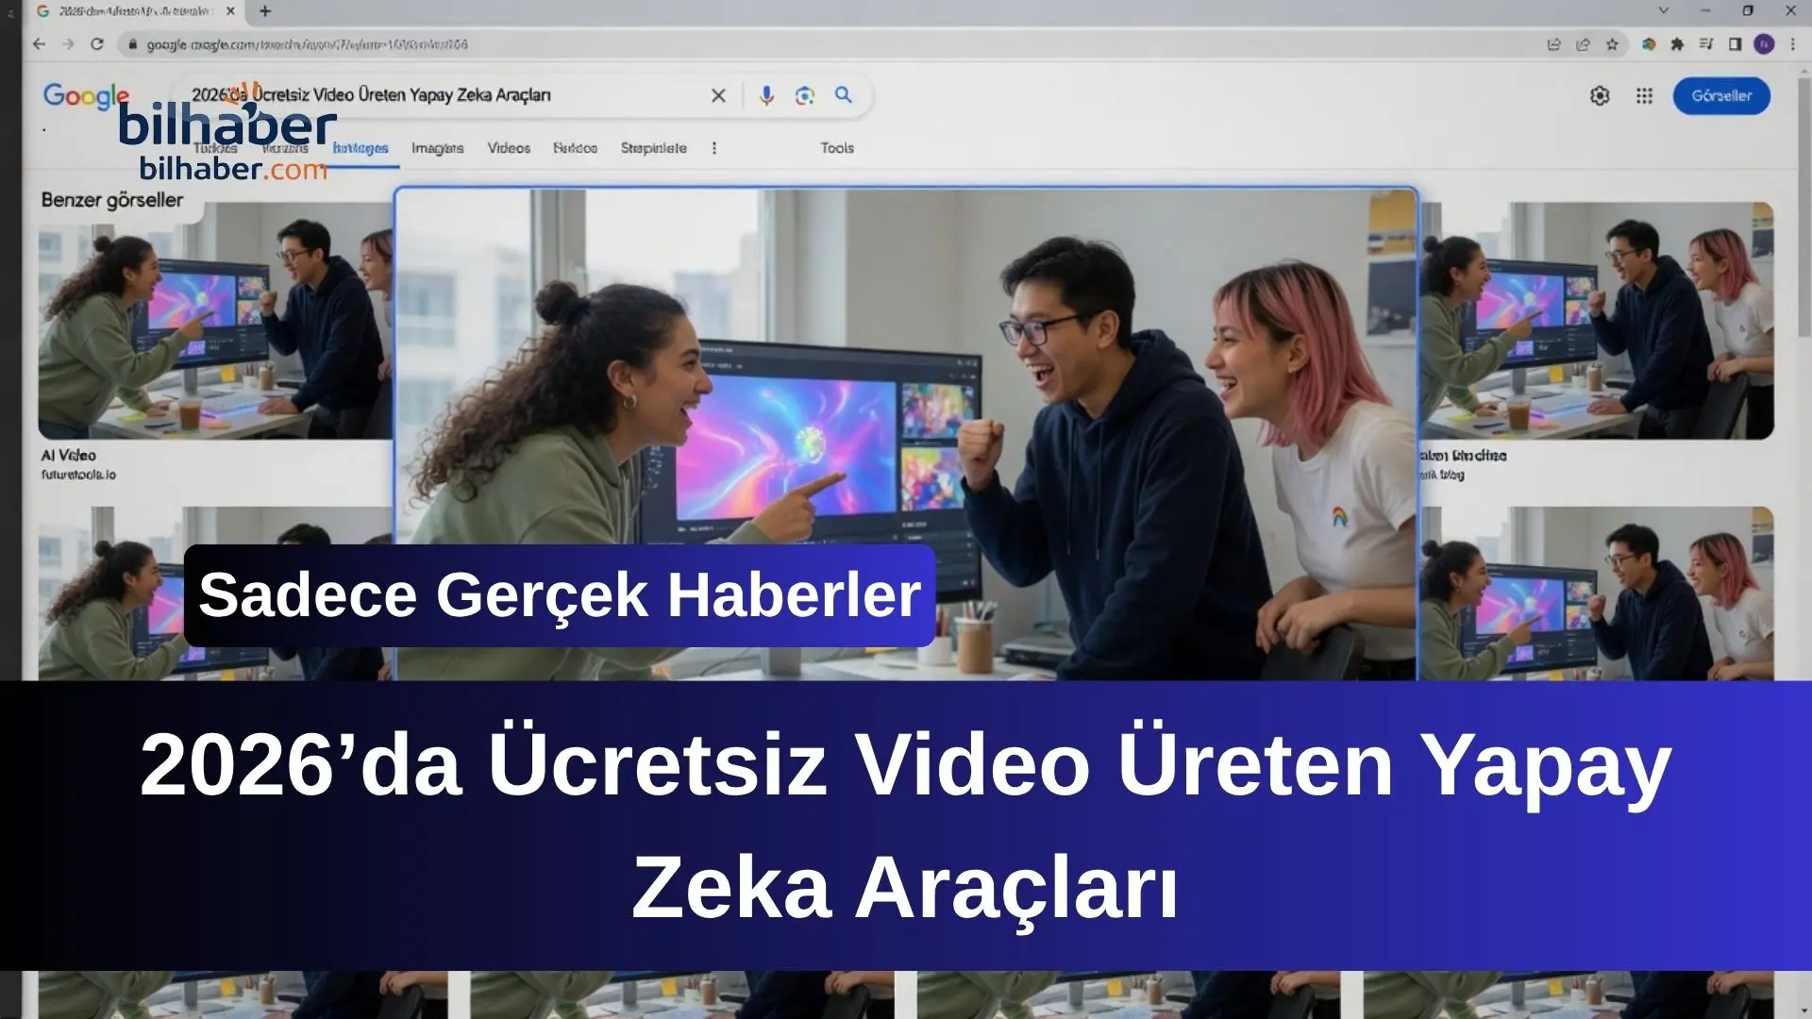
Task: Expand the tab search chevron
Action: click(x=1664, y=11)
